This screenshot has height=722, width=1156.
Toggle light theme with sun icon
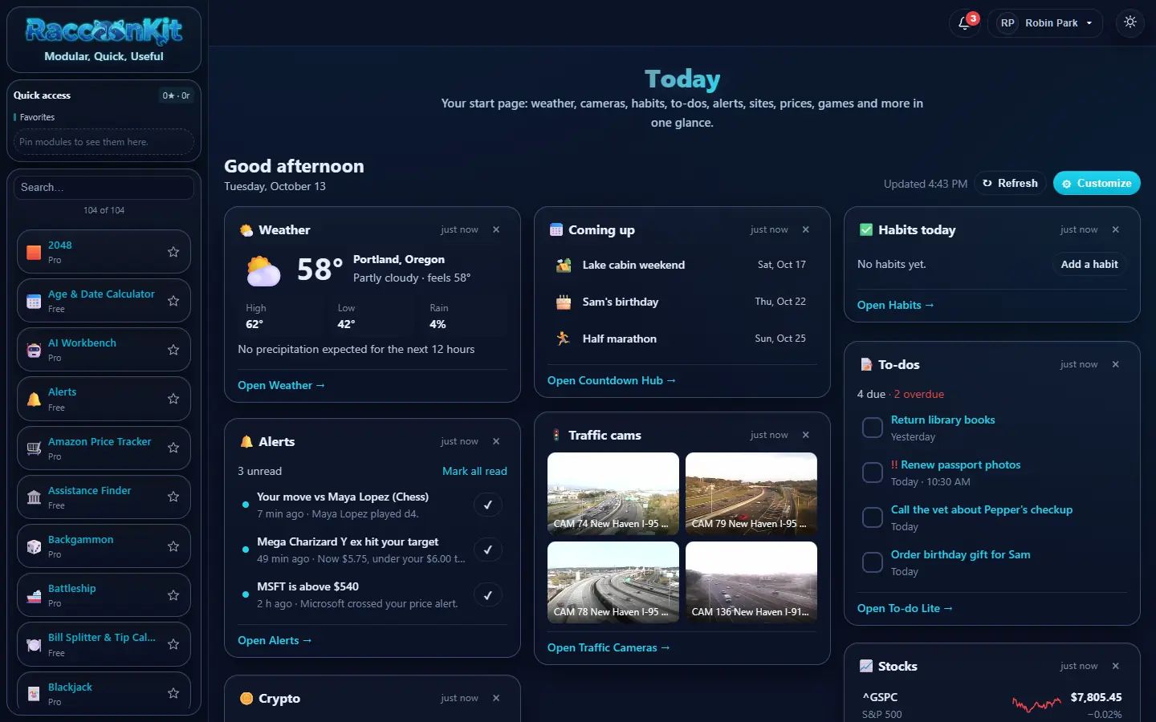[1130, 22]
